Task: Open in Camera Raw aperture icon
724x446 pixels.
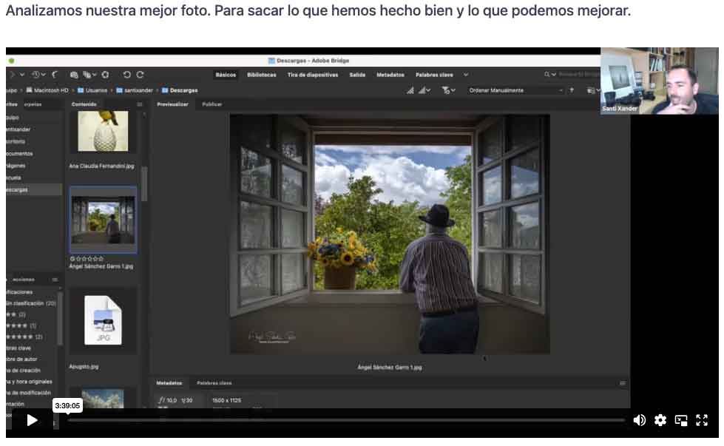Action: 106,74
